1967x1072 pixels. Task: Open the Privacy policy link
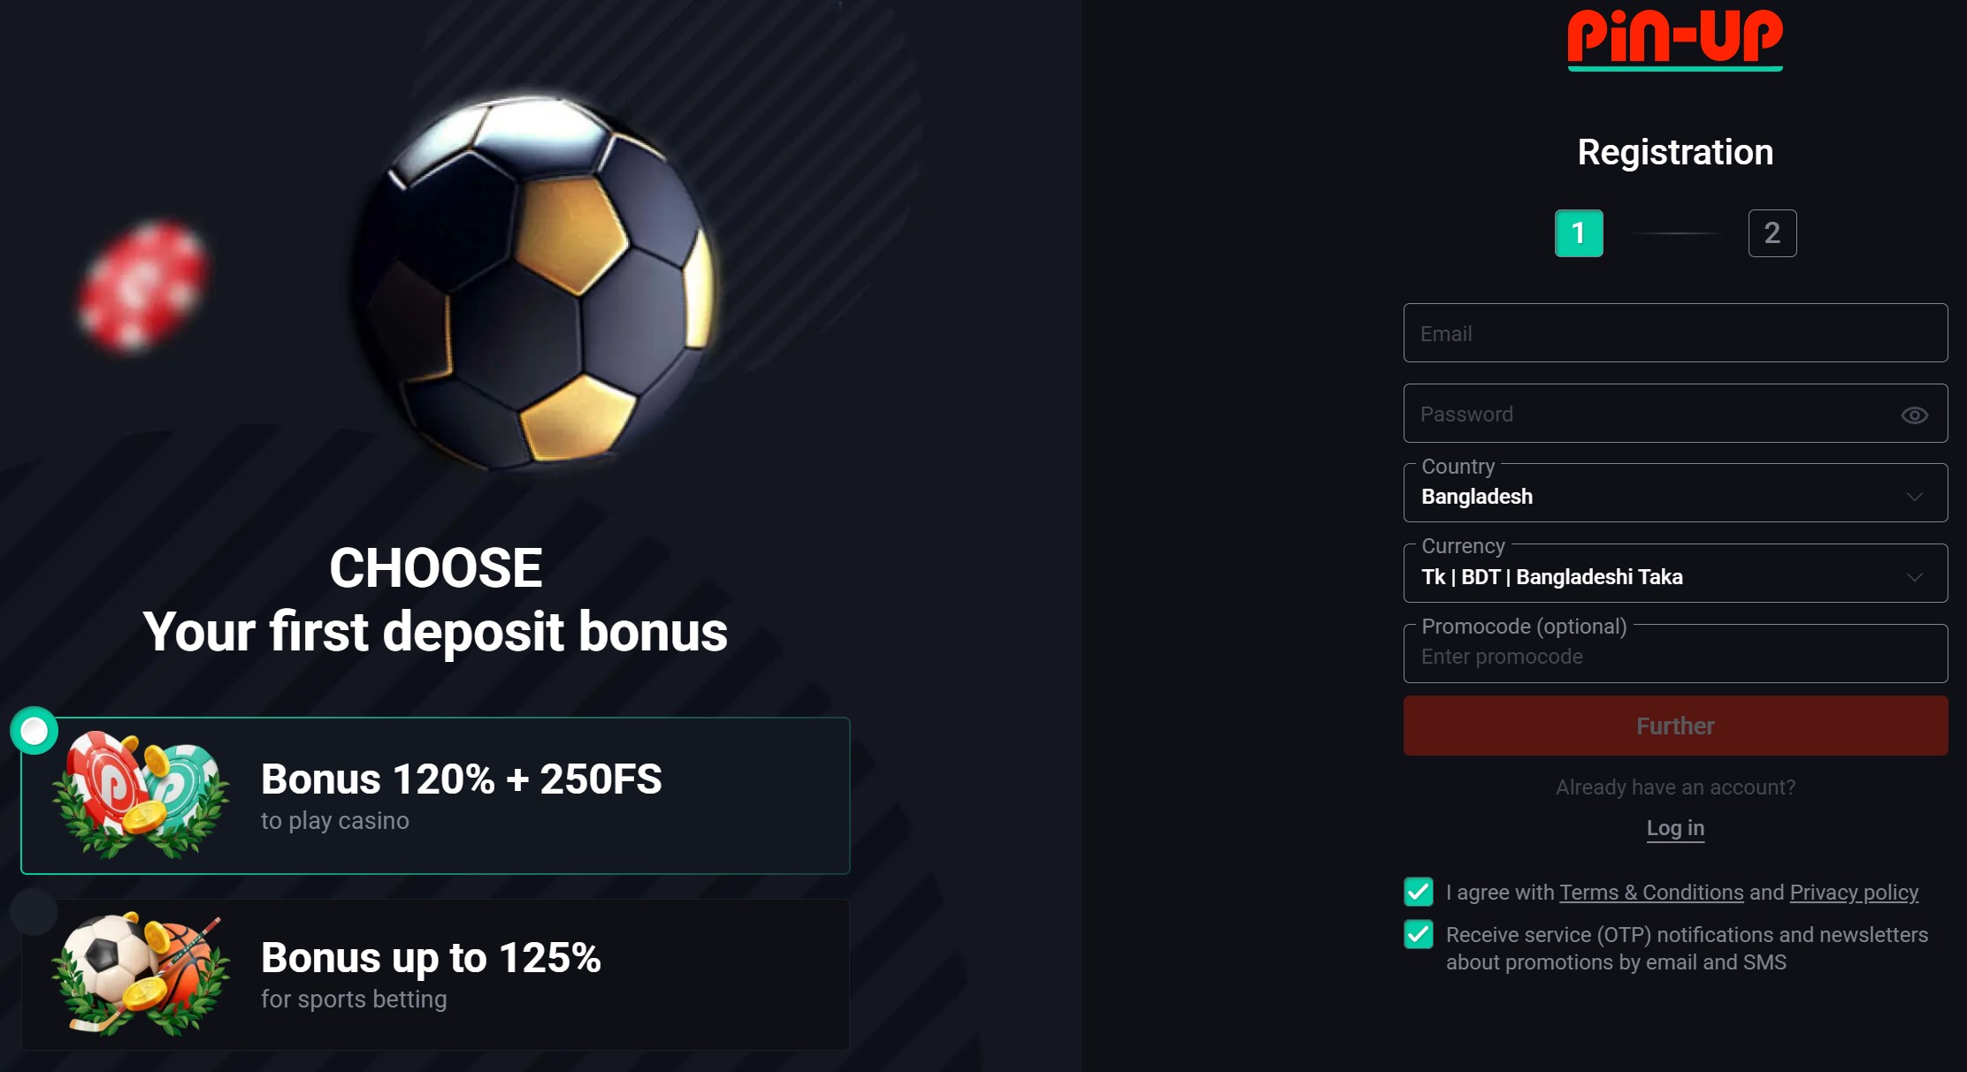tap(1855, 893)
